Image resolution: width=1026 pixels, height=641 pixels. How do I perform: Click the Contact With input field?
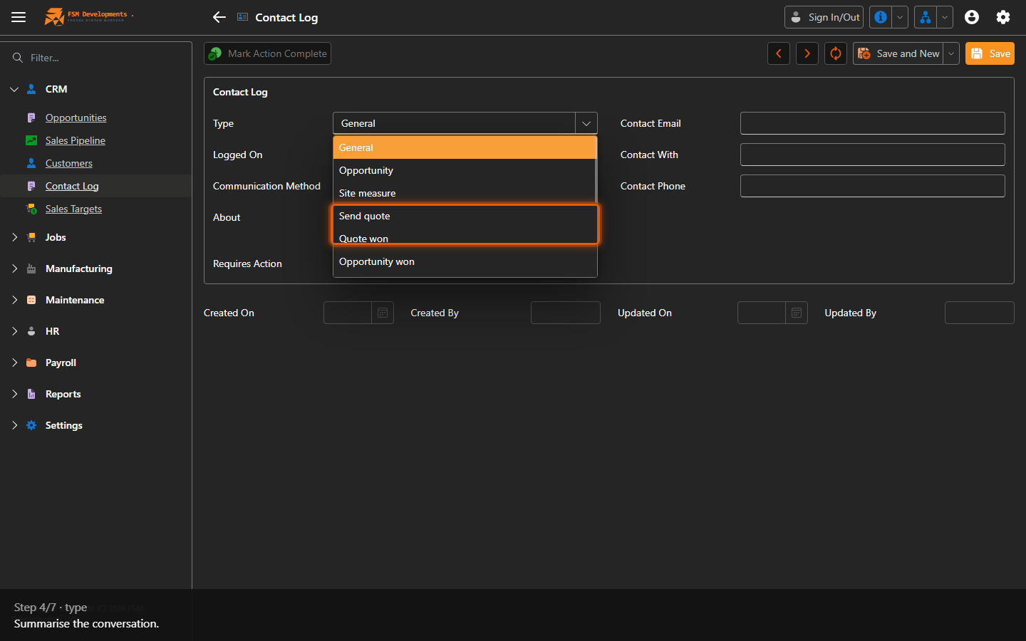[873, 155]
